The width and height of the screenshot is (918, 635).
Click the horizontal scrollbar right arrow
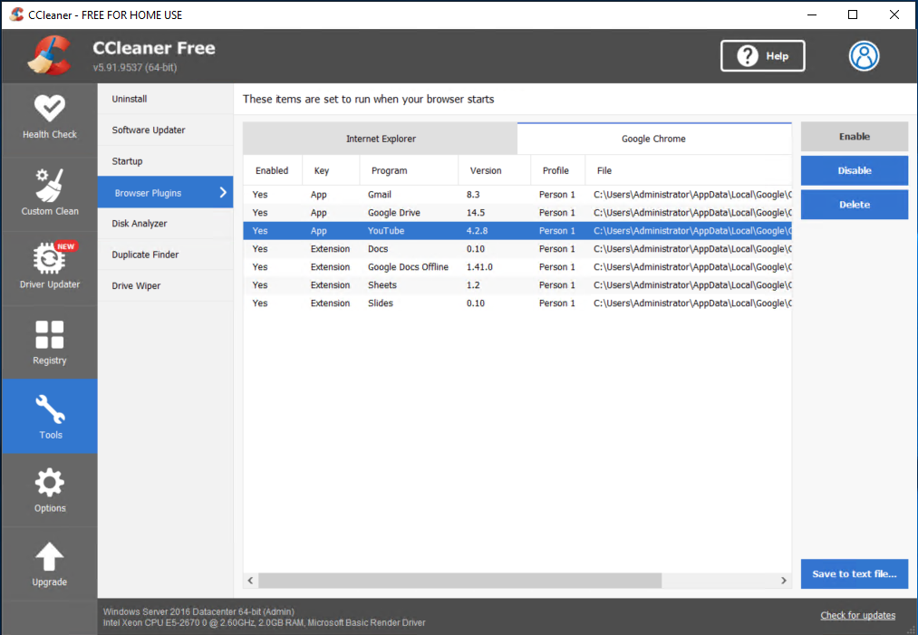point(783,581)
